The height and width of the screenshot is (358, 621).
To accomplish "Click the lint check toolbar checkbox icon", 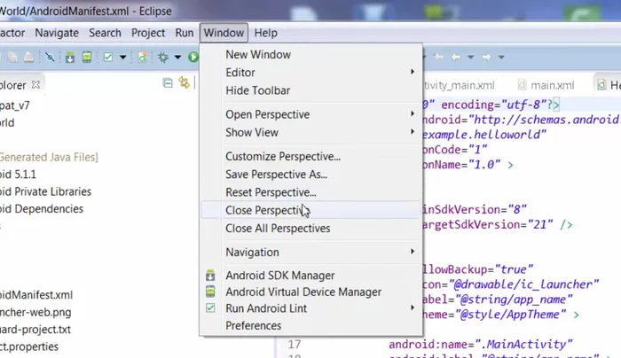I will click(107, 58).
